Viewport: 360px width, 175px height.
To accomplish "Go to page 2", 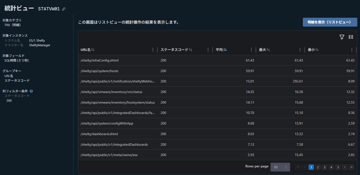I will tap(318, 167).
